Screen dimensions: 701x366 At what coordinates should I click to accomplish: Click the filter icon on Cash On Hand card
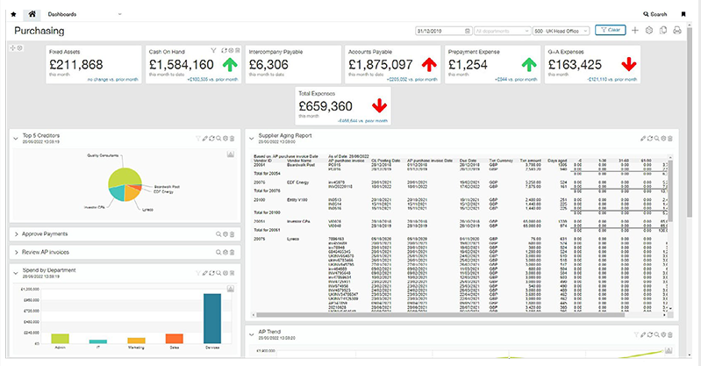(x=214, y=51)
